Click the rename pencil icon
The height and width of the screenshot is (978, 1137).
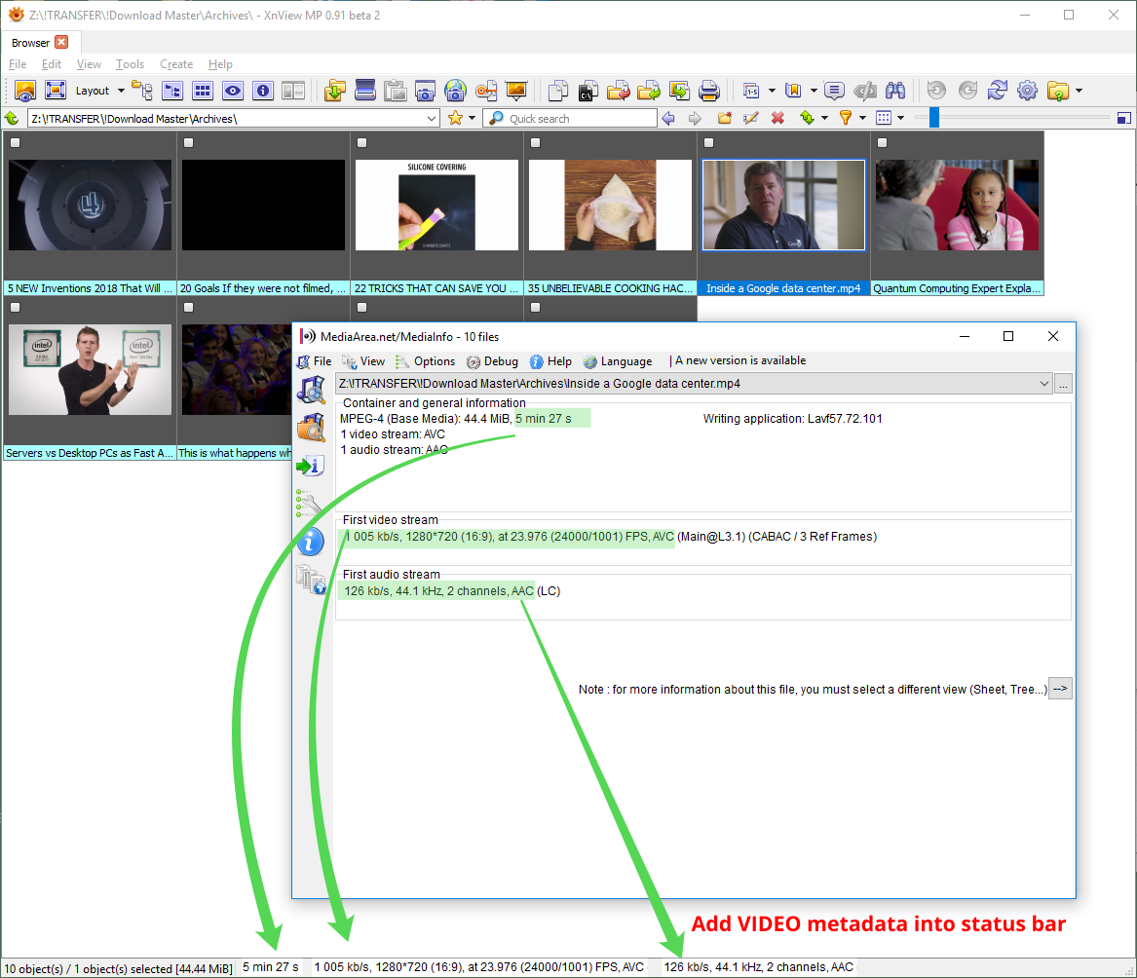(751, 118)
